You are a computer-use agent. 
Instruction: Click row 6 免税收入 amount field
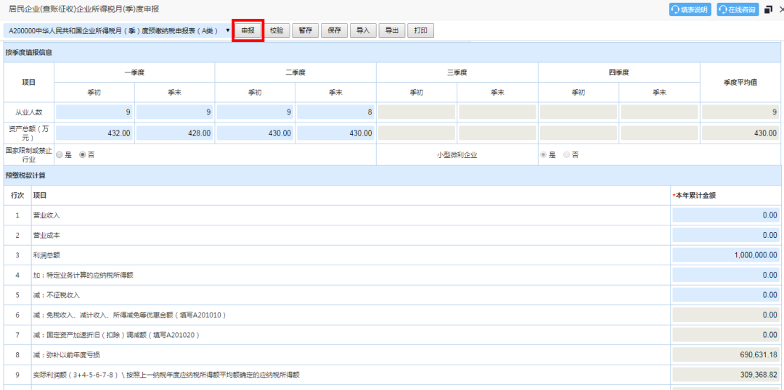point(726,315)
